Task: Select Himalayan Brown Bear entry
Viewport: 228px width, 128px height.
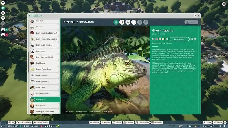Action: (x=44, y=112)
